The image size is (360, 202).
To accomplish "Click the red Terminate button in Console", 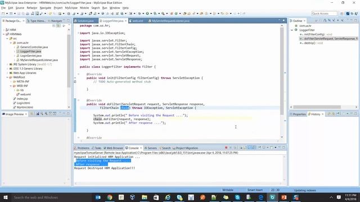I will [x=226, y=148].
